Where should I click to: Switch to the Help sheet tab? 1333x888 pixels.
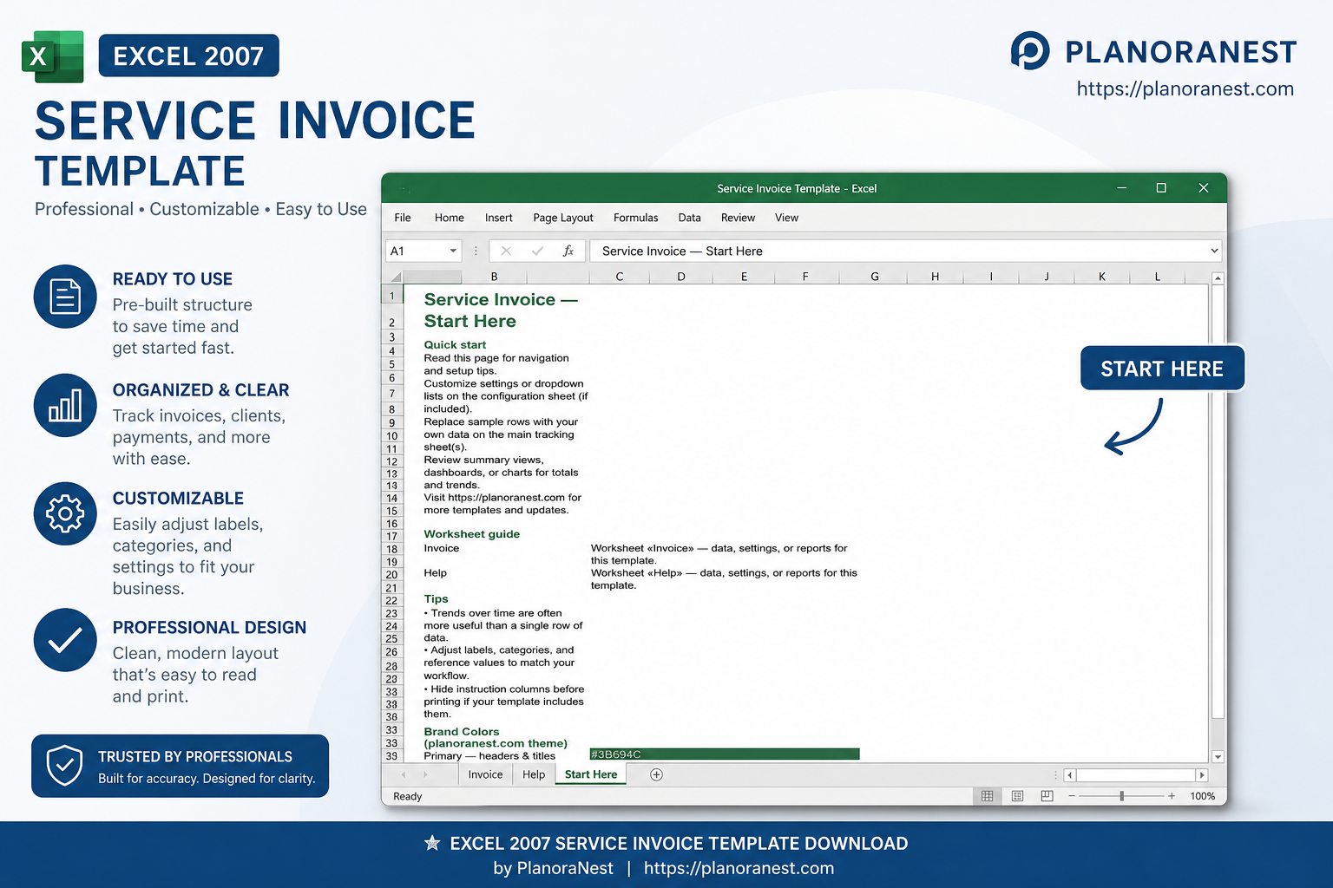(534, 774)
